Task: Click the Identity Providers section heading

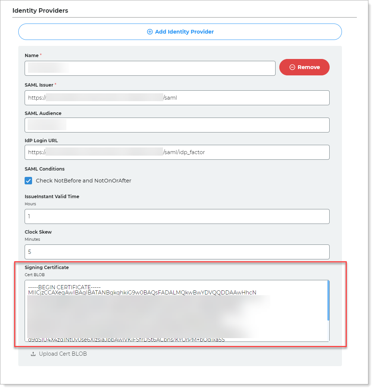Action: (40, 10)
